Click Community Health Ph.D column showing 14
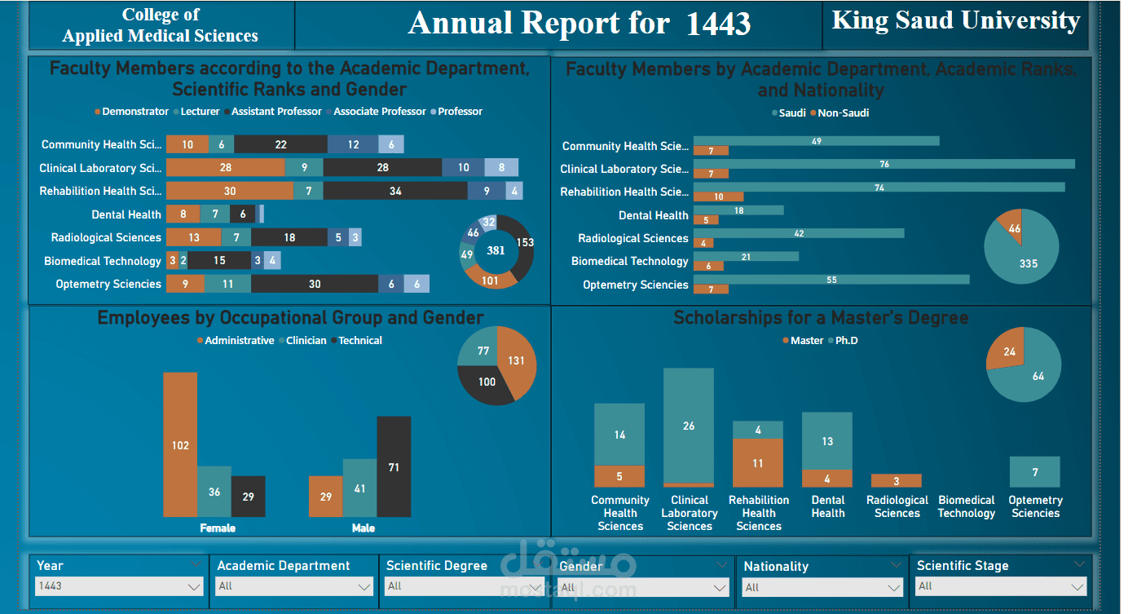Image resolution: width=1137 pixels, height=614 pixels. pyautogui.click(x=619, y=435)
